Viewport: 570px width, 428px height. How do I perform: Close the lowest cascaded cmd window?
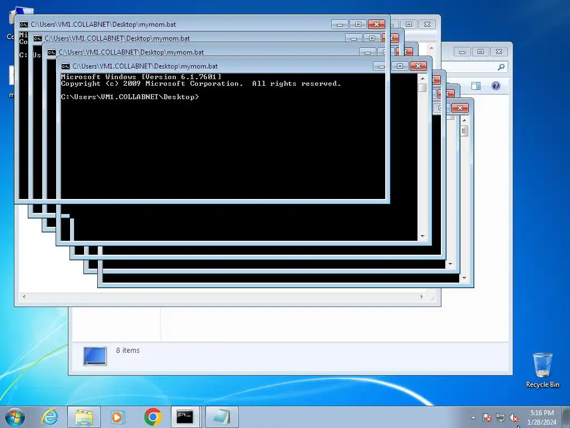point(460,108)
